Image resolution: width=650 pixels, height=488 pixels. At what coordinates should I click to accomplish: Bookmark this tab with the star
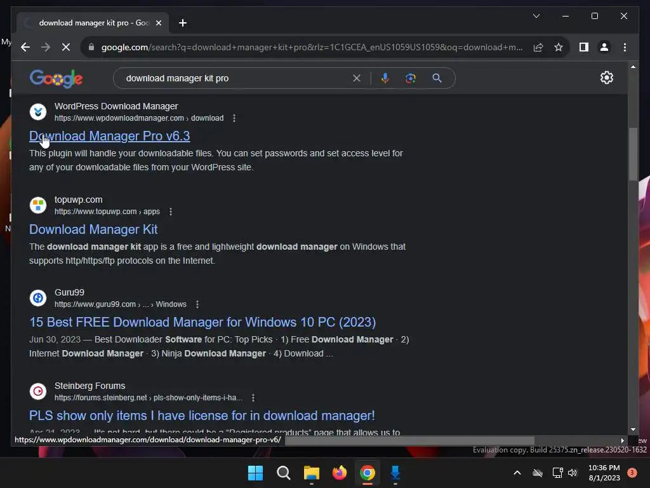(x=559, y=47)
